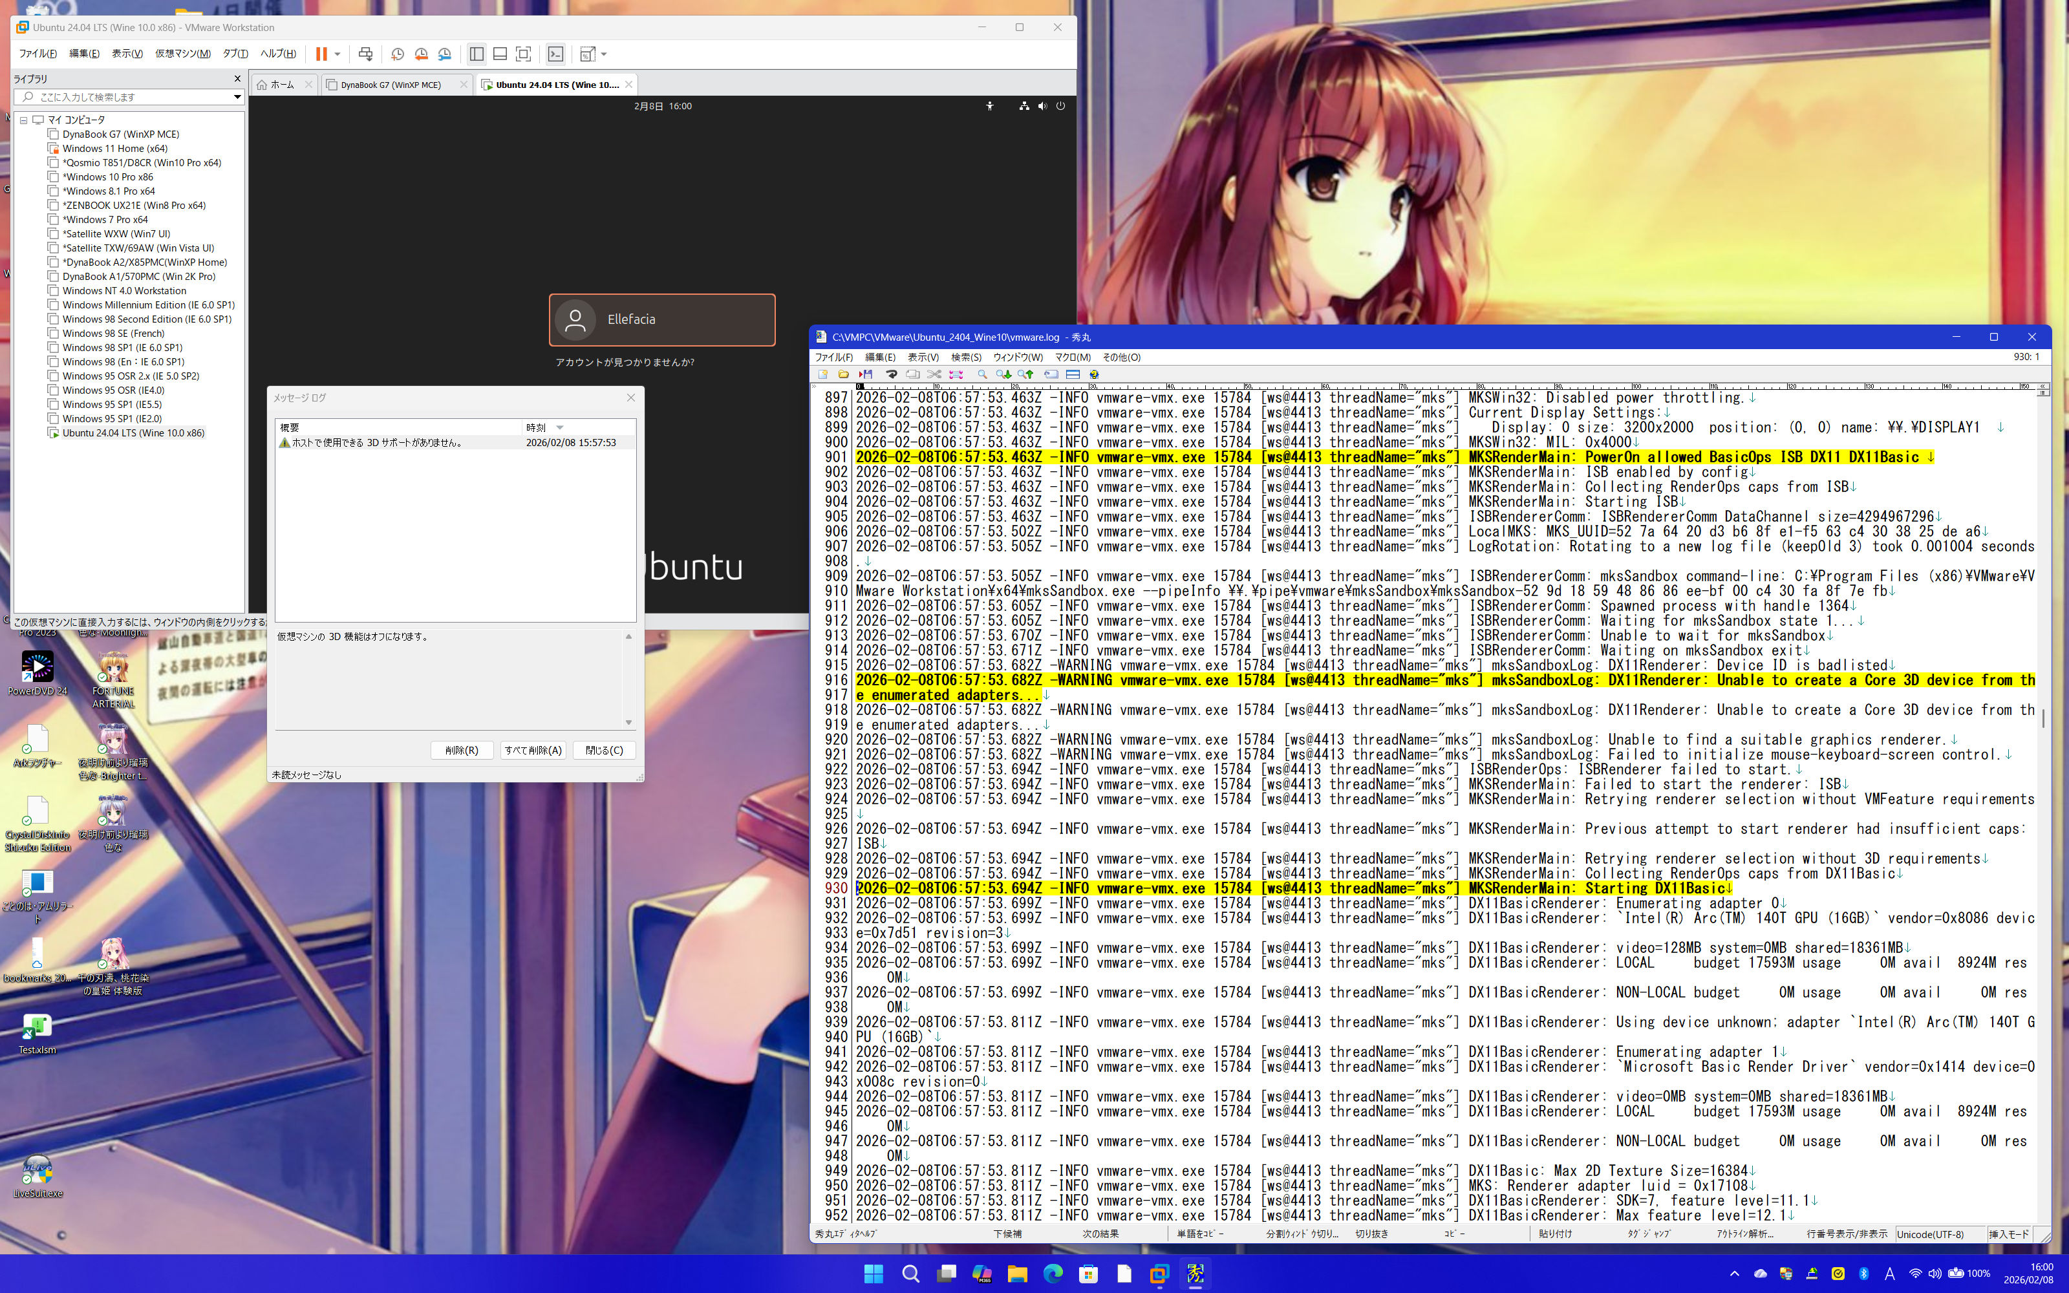Click the 閉じる(C) button
Screen dimensions: 2069x1293
click(x=604, y=750)
